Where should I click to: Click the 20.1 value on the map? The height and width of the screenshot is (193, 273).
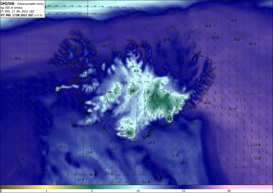point(18,59)
